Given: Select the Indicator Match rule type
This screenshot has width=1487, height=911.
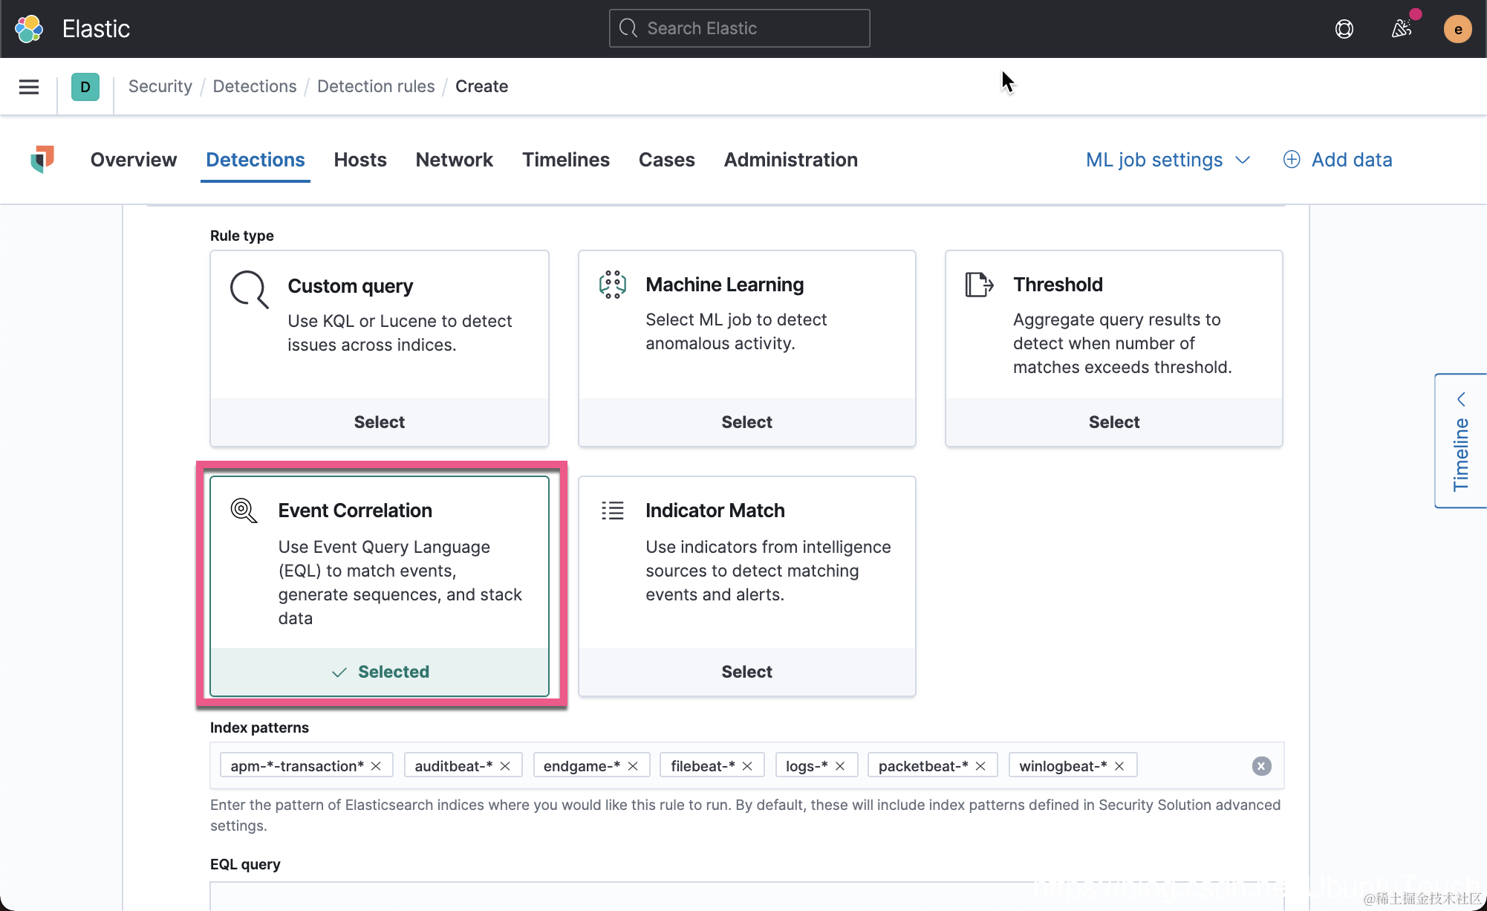Looking at the screenshot, I should (x=746, y=672).
